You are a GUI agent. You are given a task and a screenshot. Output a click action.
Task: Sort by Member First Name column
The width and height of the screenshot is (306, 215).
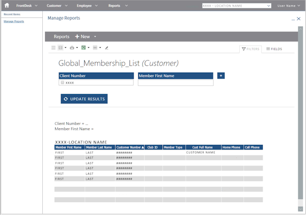70,147
